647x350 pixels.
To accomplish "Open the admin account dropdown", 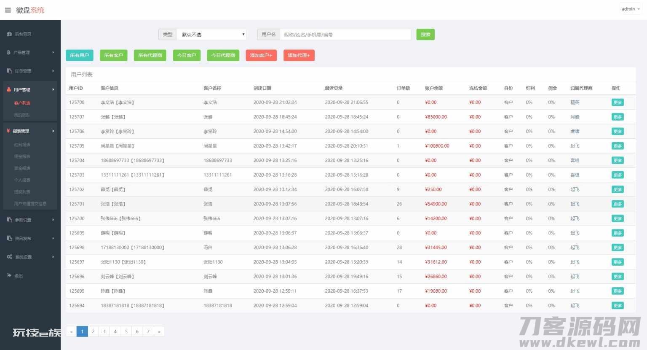I will (630, 9).
